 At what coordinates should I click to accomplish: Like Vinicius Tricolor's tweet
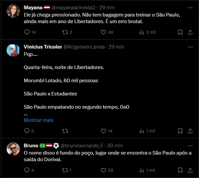click(103, 131)
